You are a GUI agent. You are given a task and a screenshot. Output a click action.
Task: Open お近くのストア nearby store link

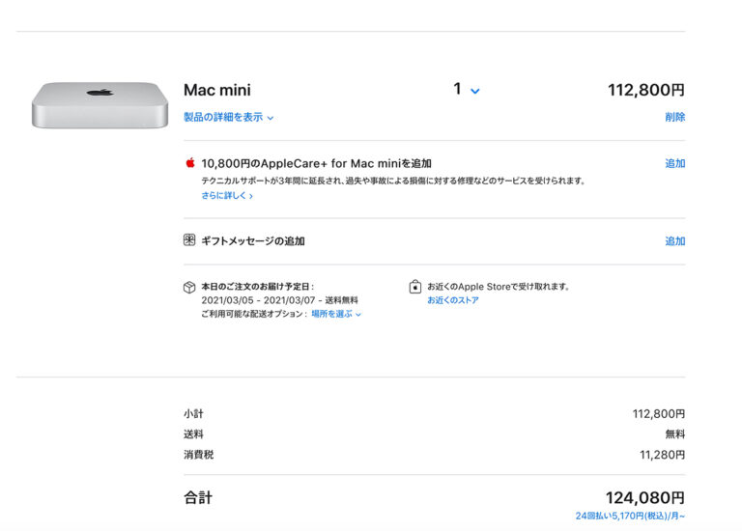453,300
